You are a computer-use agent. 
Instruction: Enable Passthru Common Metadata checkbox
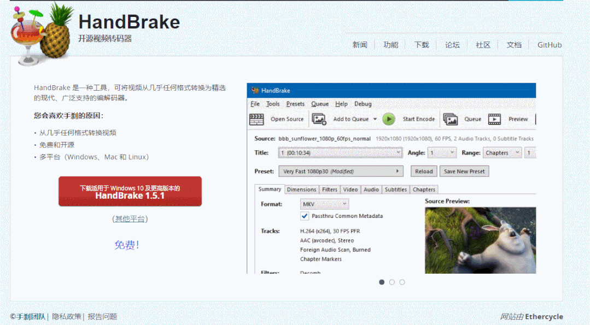[305, 216]
